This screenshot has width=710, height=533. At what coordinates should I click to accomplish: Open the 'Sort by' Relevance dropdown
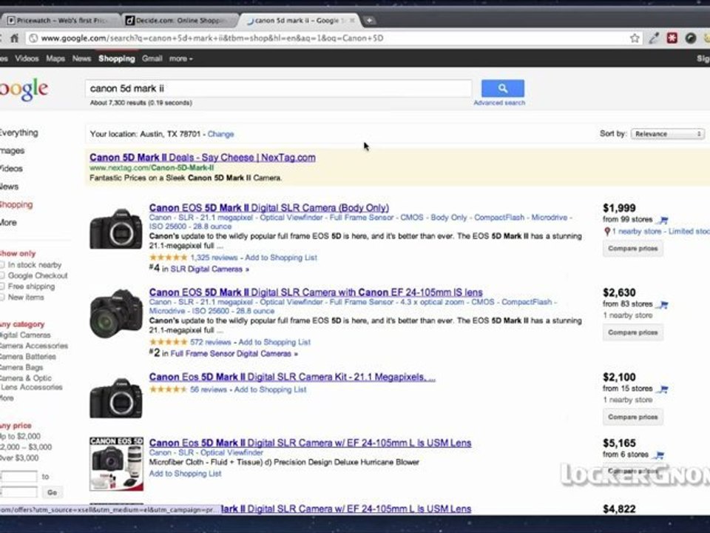[667, 134]
